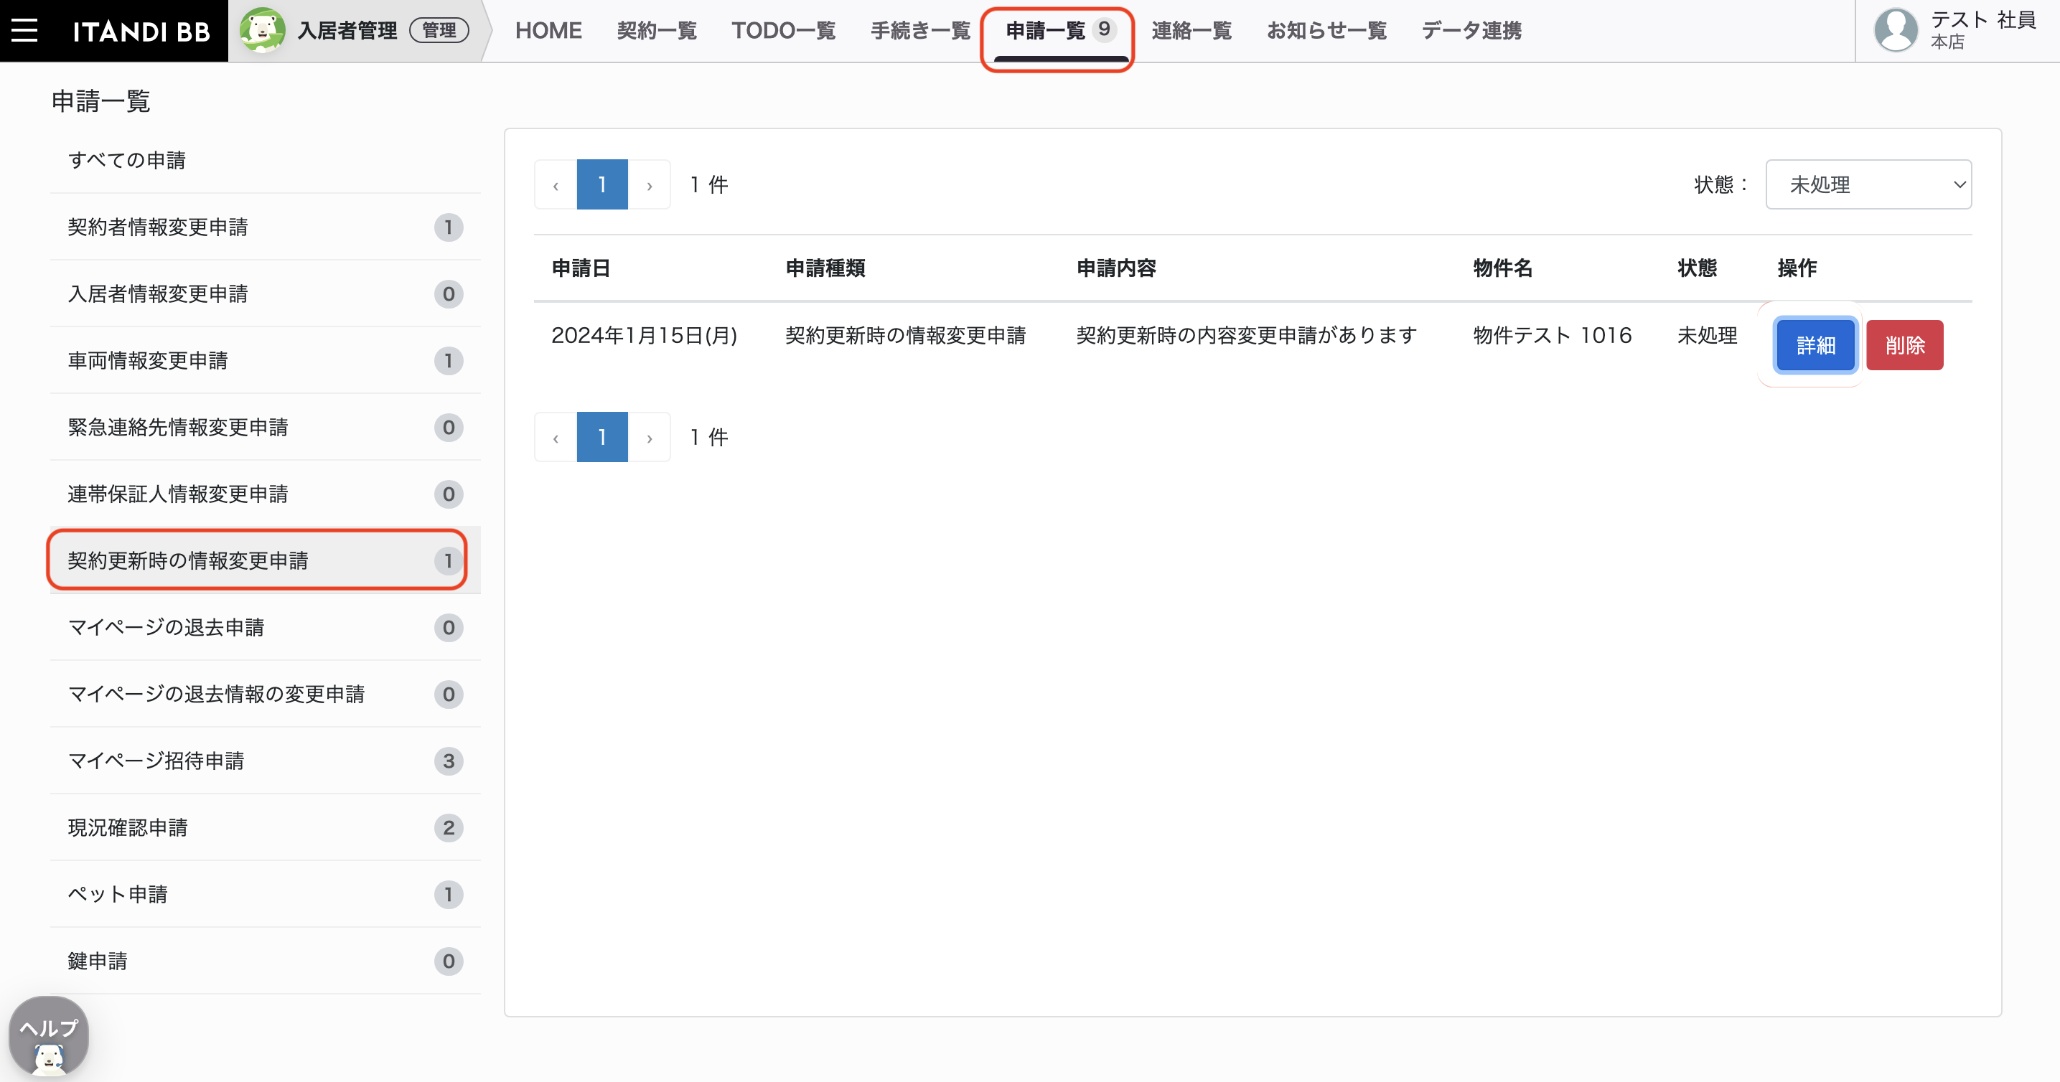Image resolution: width=2060 pixels, height=1082 pixels.
Task: Click the 契約更新時の内容変更申請があります cell
Action: pos(1247,336)
